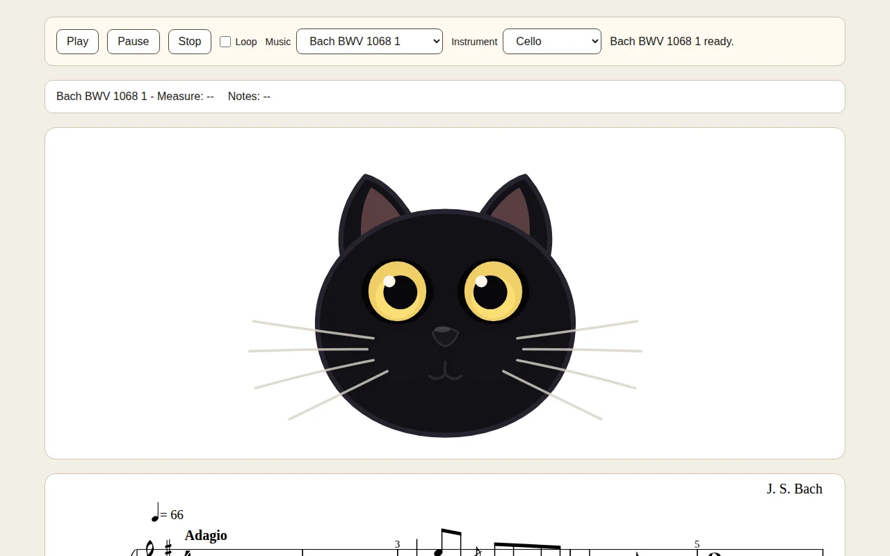
Task: Click the status text "Bach BWV 1068 1 ready."
Action: coord(672,42)
